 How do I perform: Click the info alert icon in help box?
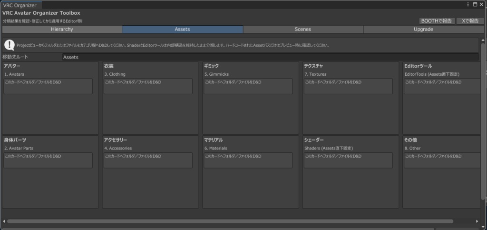(x=10, y=45)
